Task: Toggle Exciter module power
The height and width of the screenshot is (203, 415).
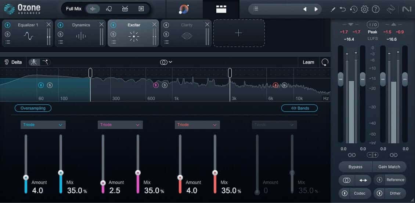Action: tap(113, 25)
